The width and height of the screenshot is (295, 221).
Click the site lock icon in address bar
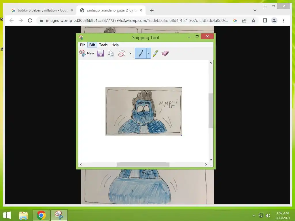[41, 20]
